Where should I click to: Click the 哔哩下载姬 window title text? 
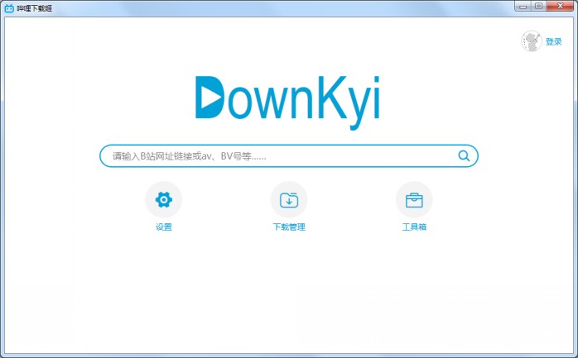(34, 8)
